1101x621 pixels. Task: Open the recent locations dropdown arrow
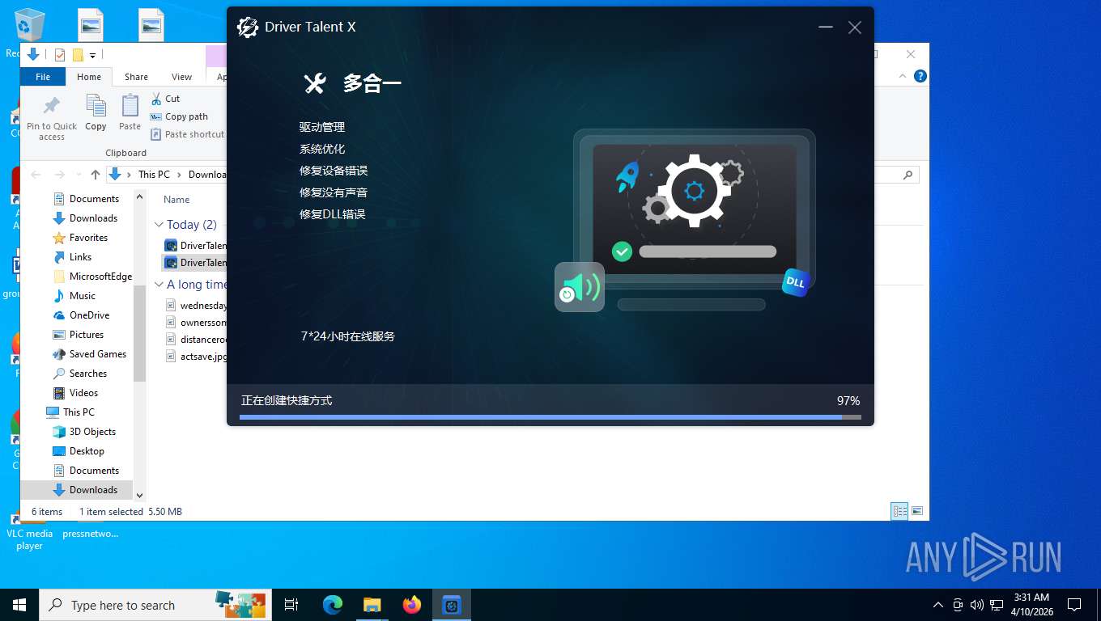tap(78, 175)
